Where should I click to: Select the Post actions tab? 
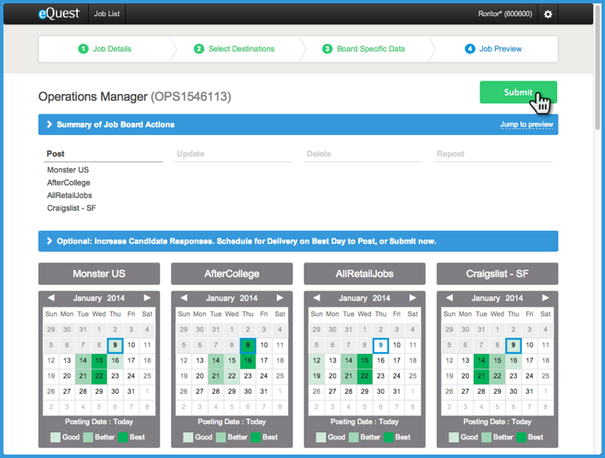[x=103, y=154]
